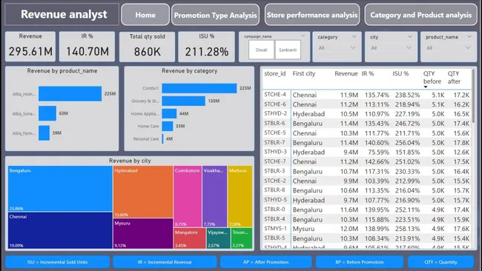Click the Coimbatore treemap tile
This screenshot has width=482, height=271.
188,196
